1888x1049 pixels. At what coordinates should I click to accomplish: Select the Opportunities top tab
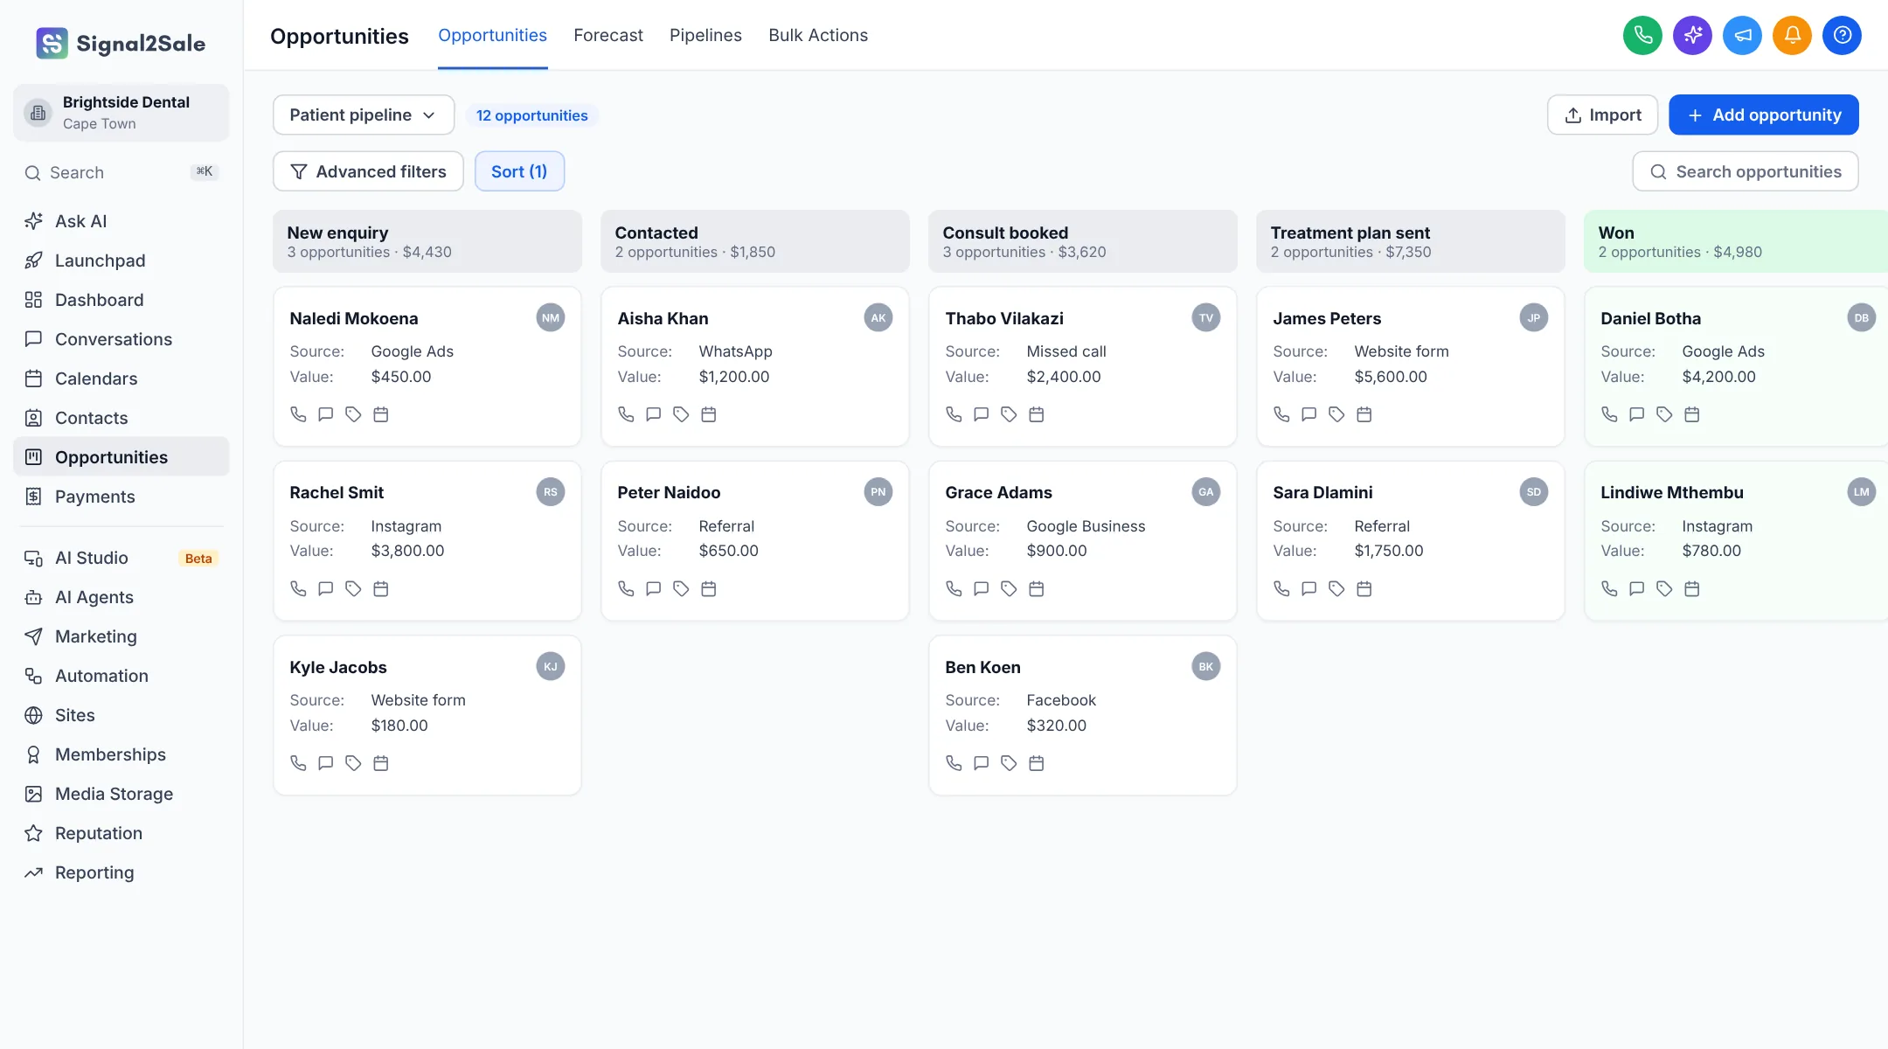click(492, 35)
